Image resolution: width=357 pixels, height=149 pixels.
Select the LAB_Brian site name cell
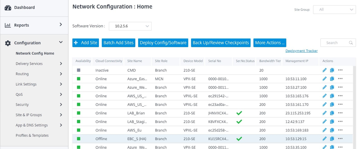(136, 113)
